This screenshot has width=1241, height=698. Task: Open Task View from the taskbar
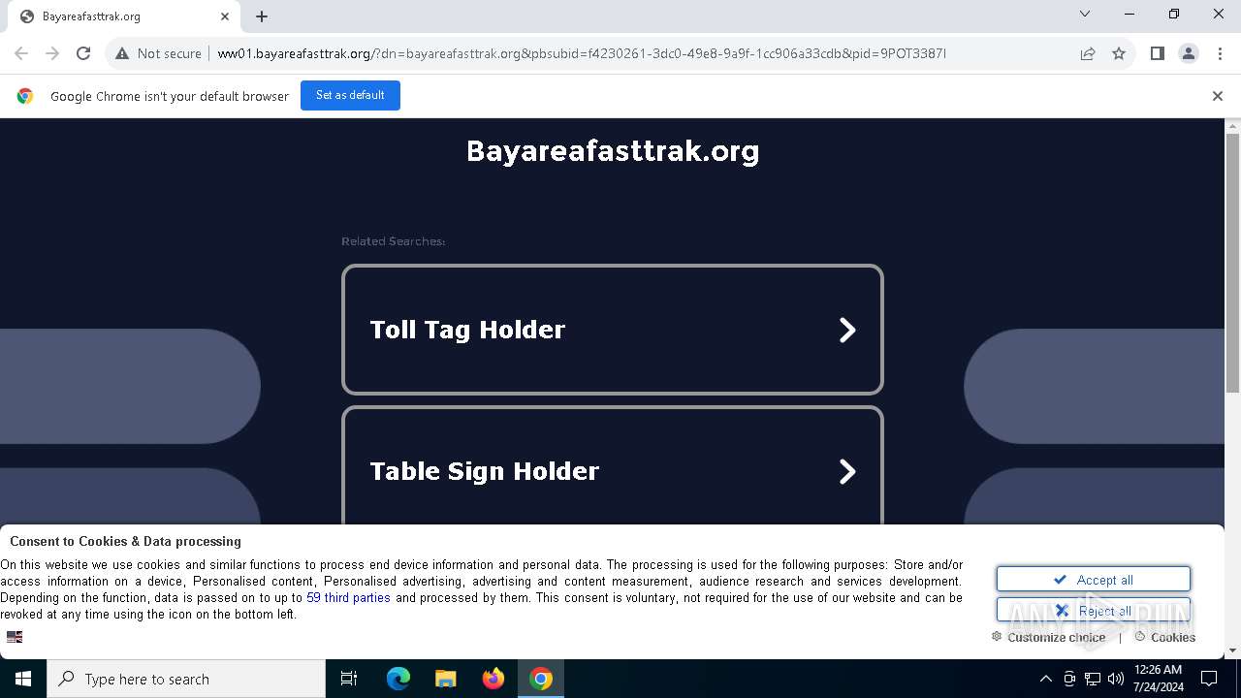349,679
